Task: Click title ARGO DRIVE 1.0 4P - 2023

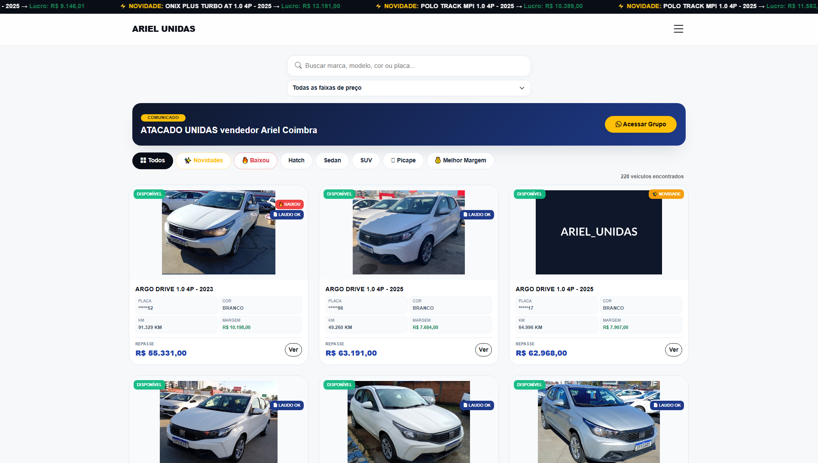Action: (x=174, y=289)
